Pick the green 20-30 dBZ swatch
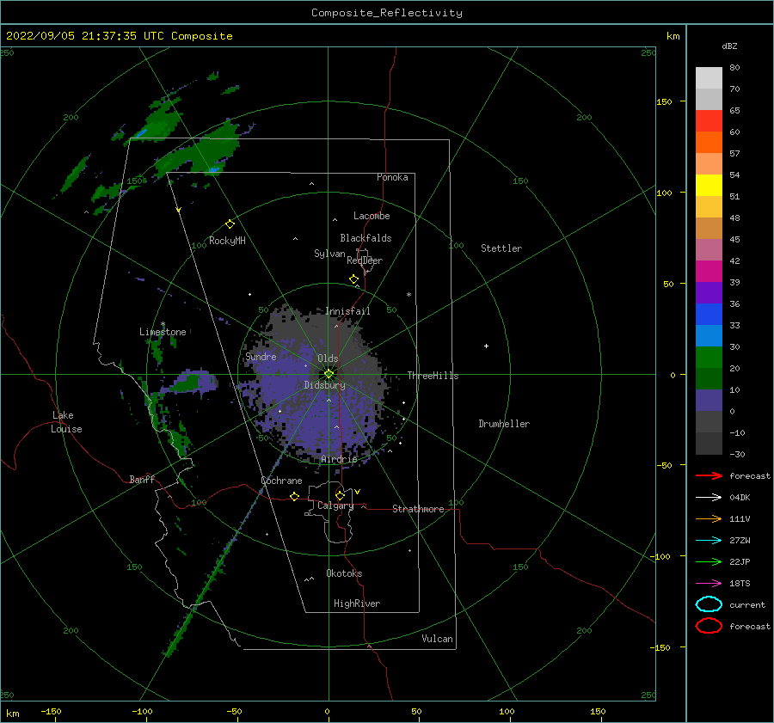Screen dimensions: 774x723 click(x=709, y=358)
